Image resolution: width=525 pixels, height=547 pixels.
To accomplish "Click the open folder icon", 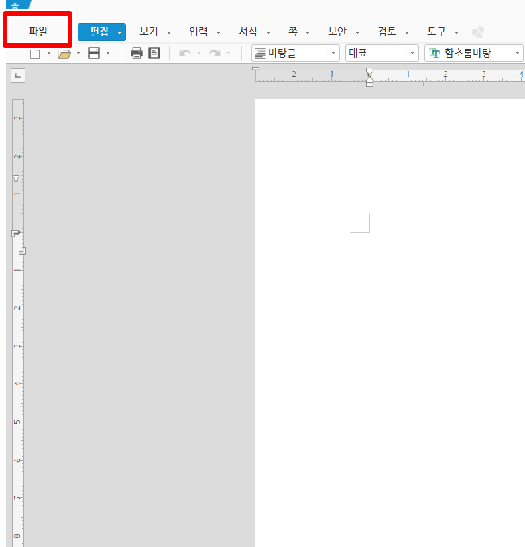I will (x=64, y=54).
